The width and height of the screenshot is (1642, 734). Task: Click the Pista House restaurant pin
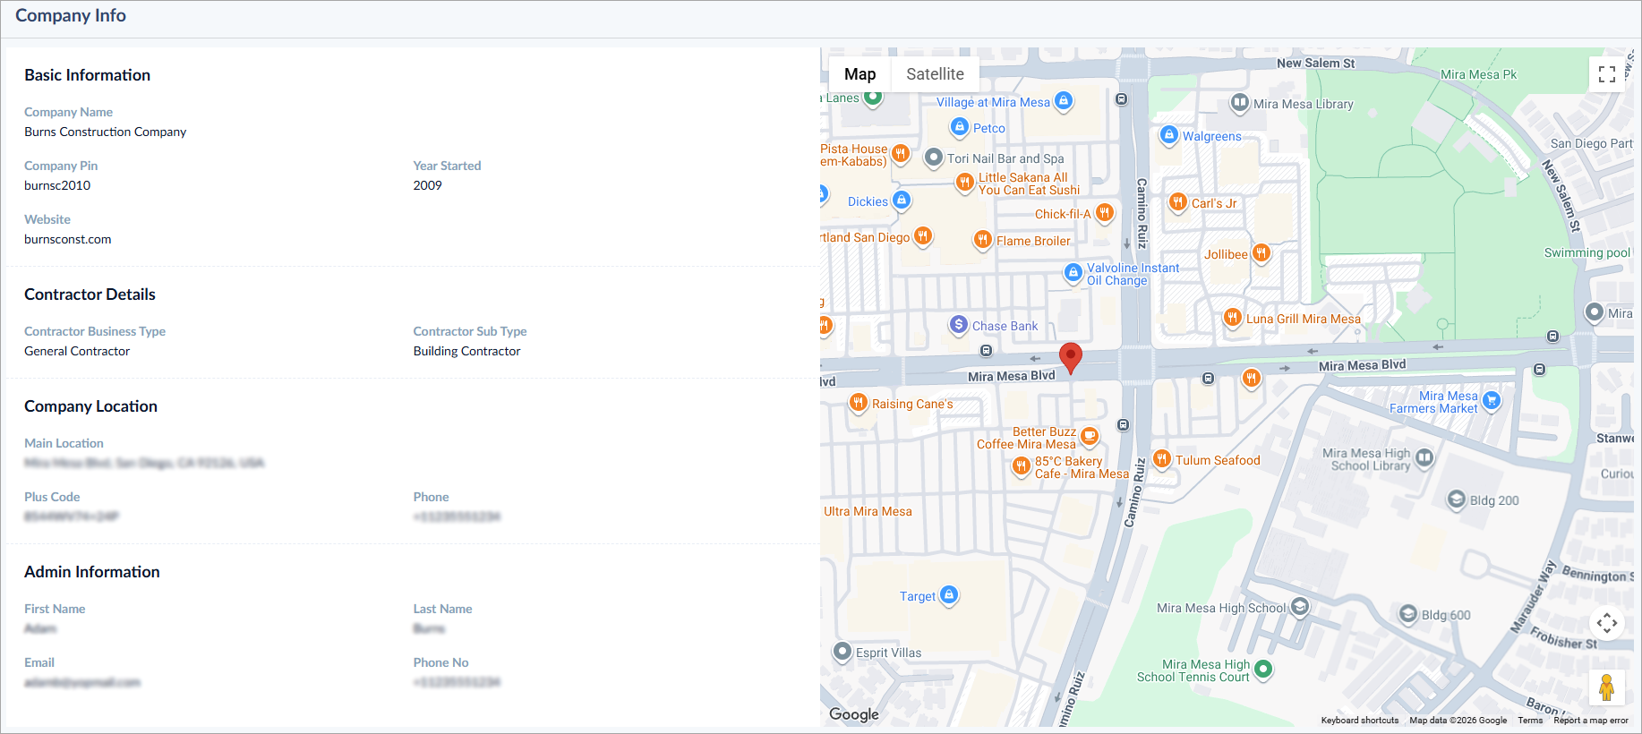(901, 154)
